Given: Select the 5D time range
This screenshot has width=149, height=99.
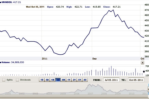Looking at the screenshot, I should point(47,80).
